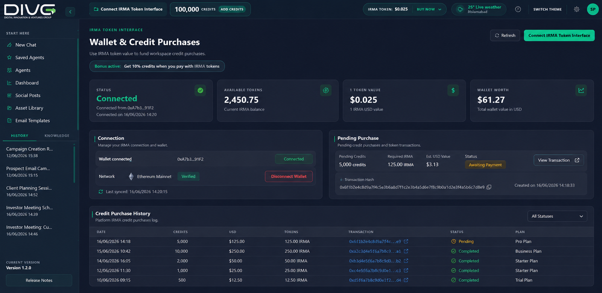This screenshot has width=602, height=293.
Task: Click Disconnect Wallet button
Action: pyautogui.click(x=289, y=176)
